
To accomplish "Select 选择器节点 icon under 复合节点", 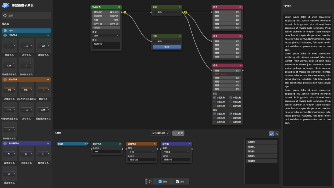I will 9,90.
